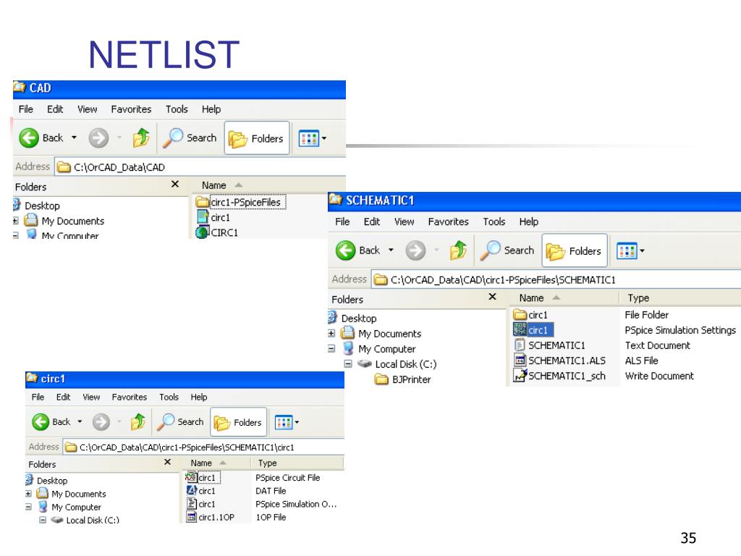Close Folders pane in SCHEMATIC1 window
The width and height of the screenshot is (741, 556).
tap(492, 296)
